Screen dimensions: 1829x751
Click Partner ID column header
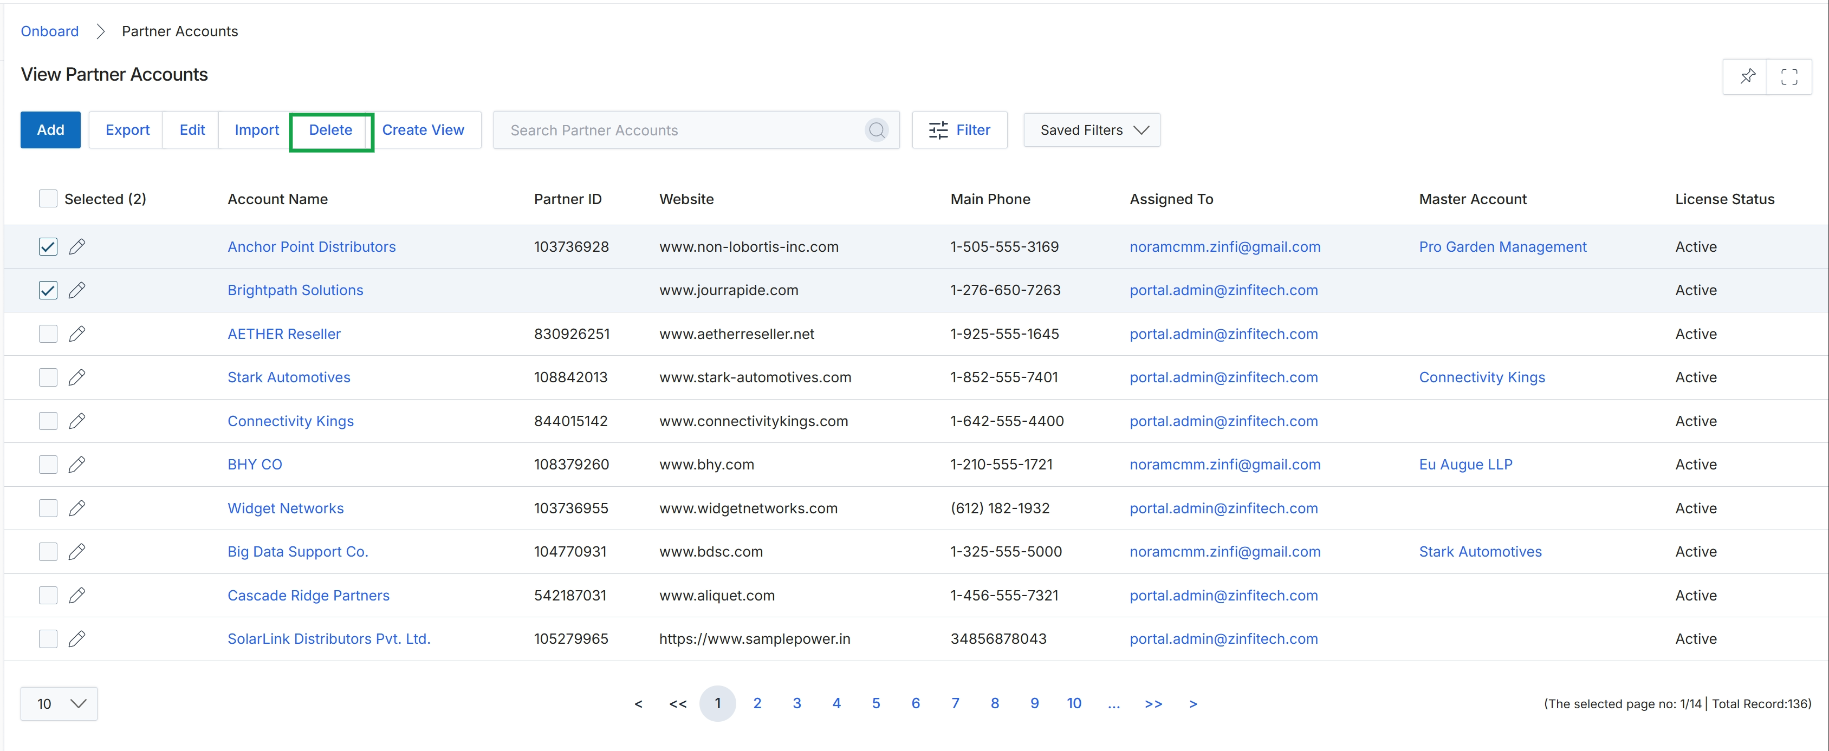567,199
